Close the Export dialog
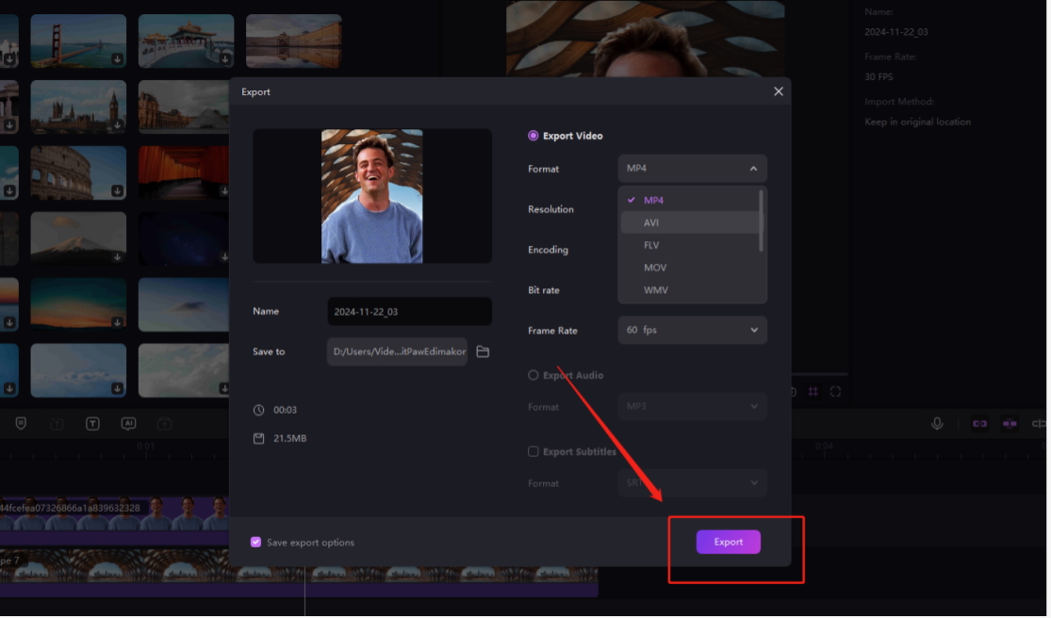 (778, 91)
